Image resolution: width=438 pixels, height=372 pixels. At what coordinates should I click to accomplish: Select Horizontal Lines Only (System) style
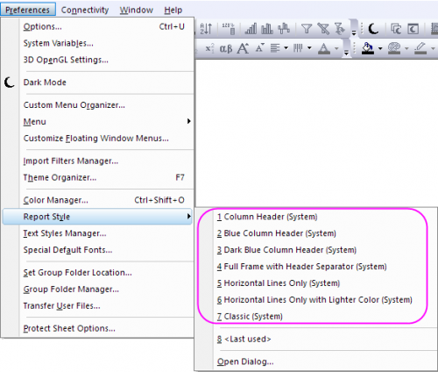[316, 283]
